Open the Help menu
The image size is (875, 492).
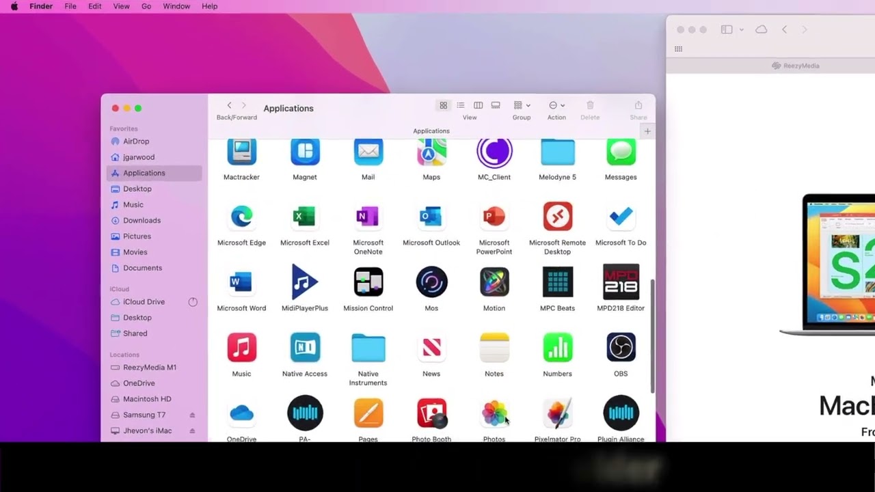coord(210,6)
